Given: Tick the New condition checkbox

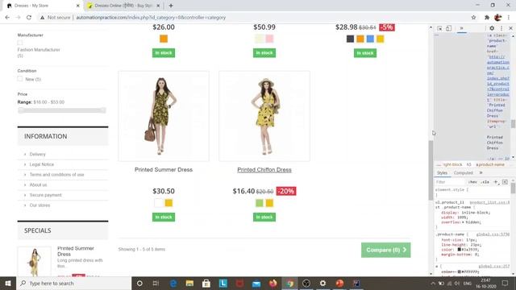Looking at the screenshot, I should click(x=20, y=79).
